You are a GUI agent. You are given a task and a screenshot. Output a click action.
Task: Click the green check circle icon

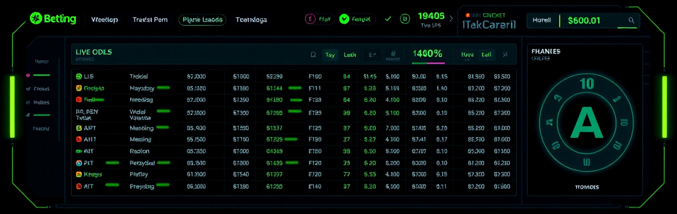[x=344, y=19]
